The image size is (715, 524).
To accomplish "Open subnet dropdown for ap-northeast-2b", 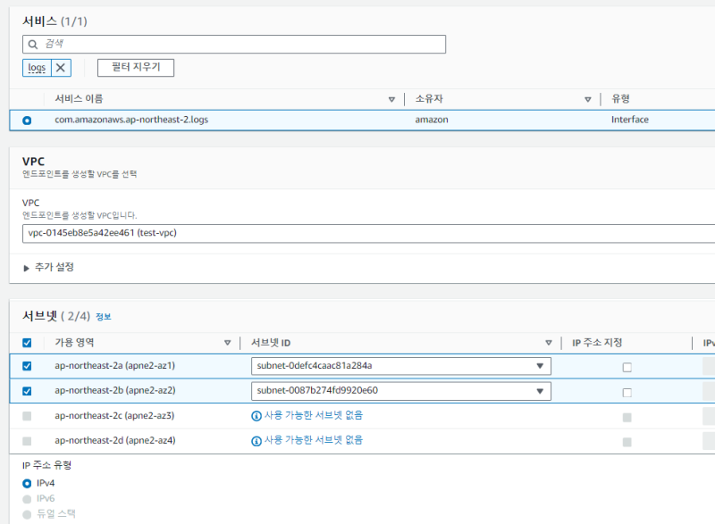I will (400, 391).
